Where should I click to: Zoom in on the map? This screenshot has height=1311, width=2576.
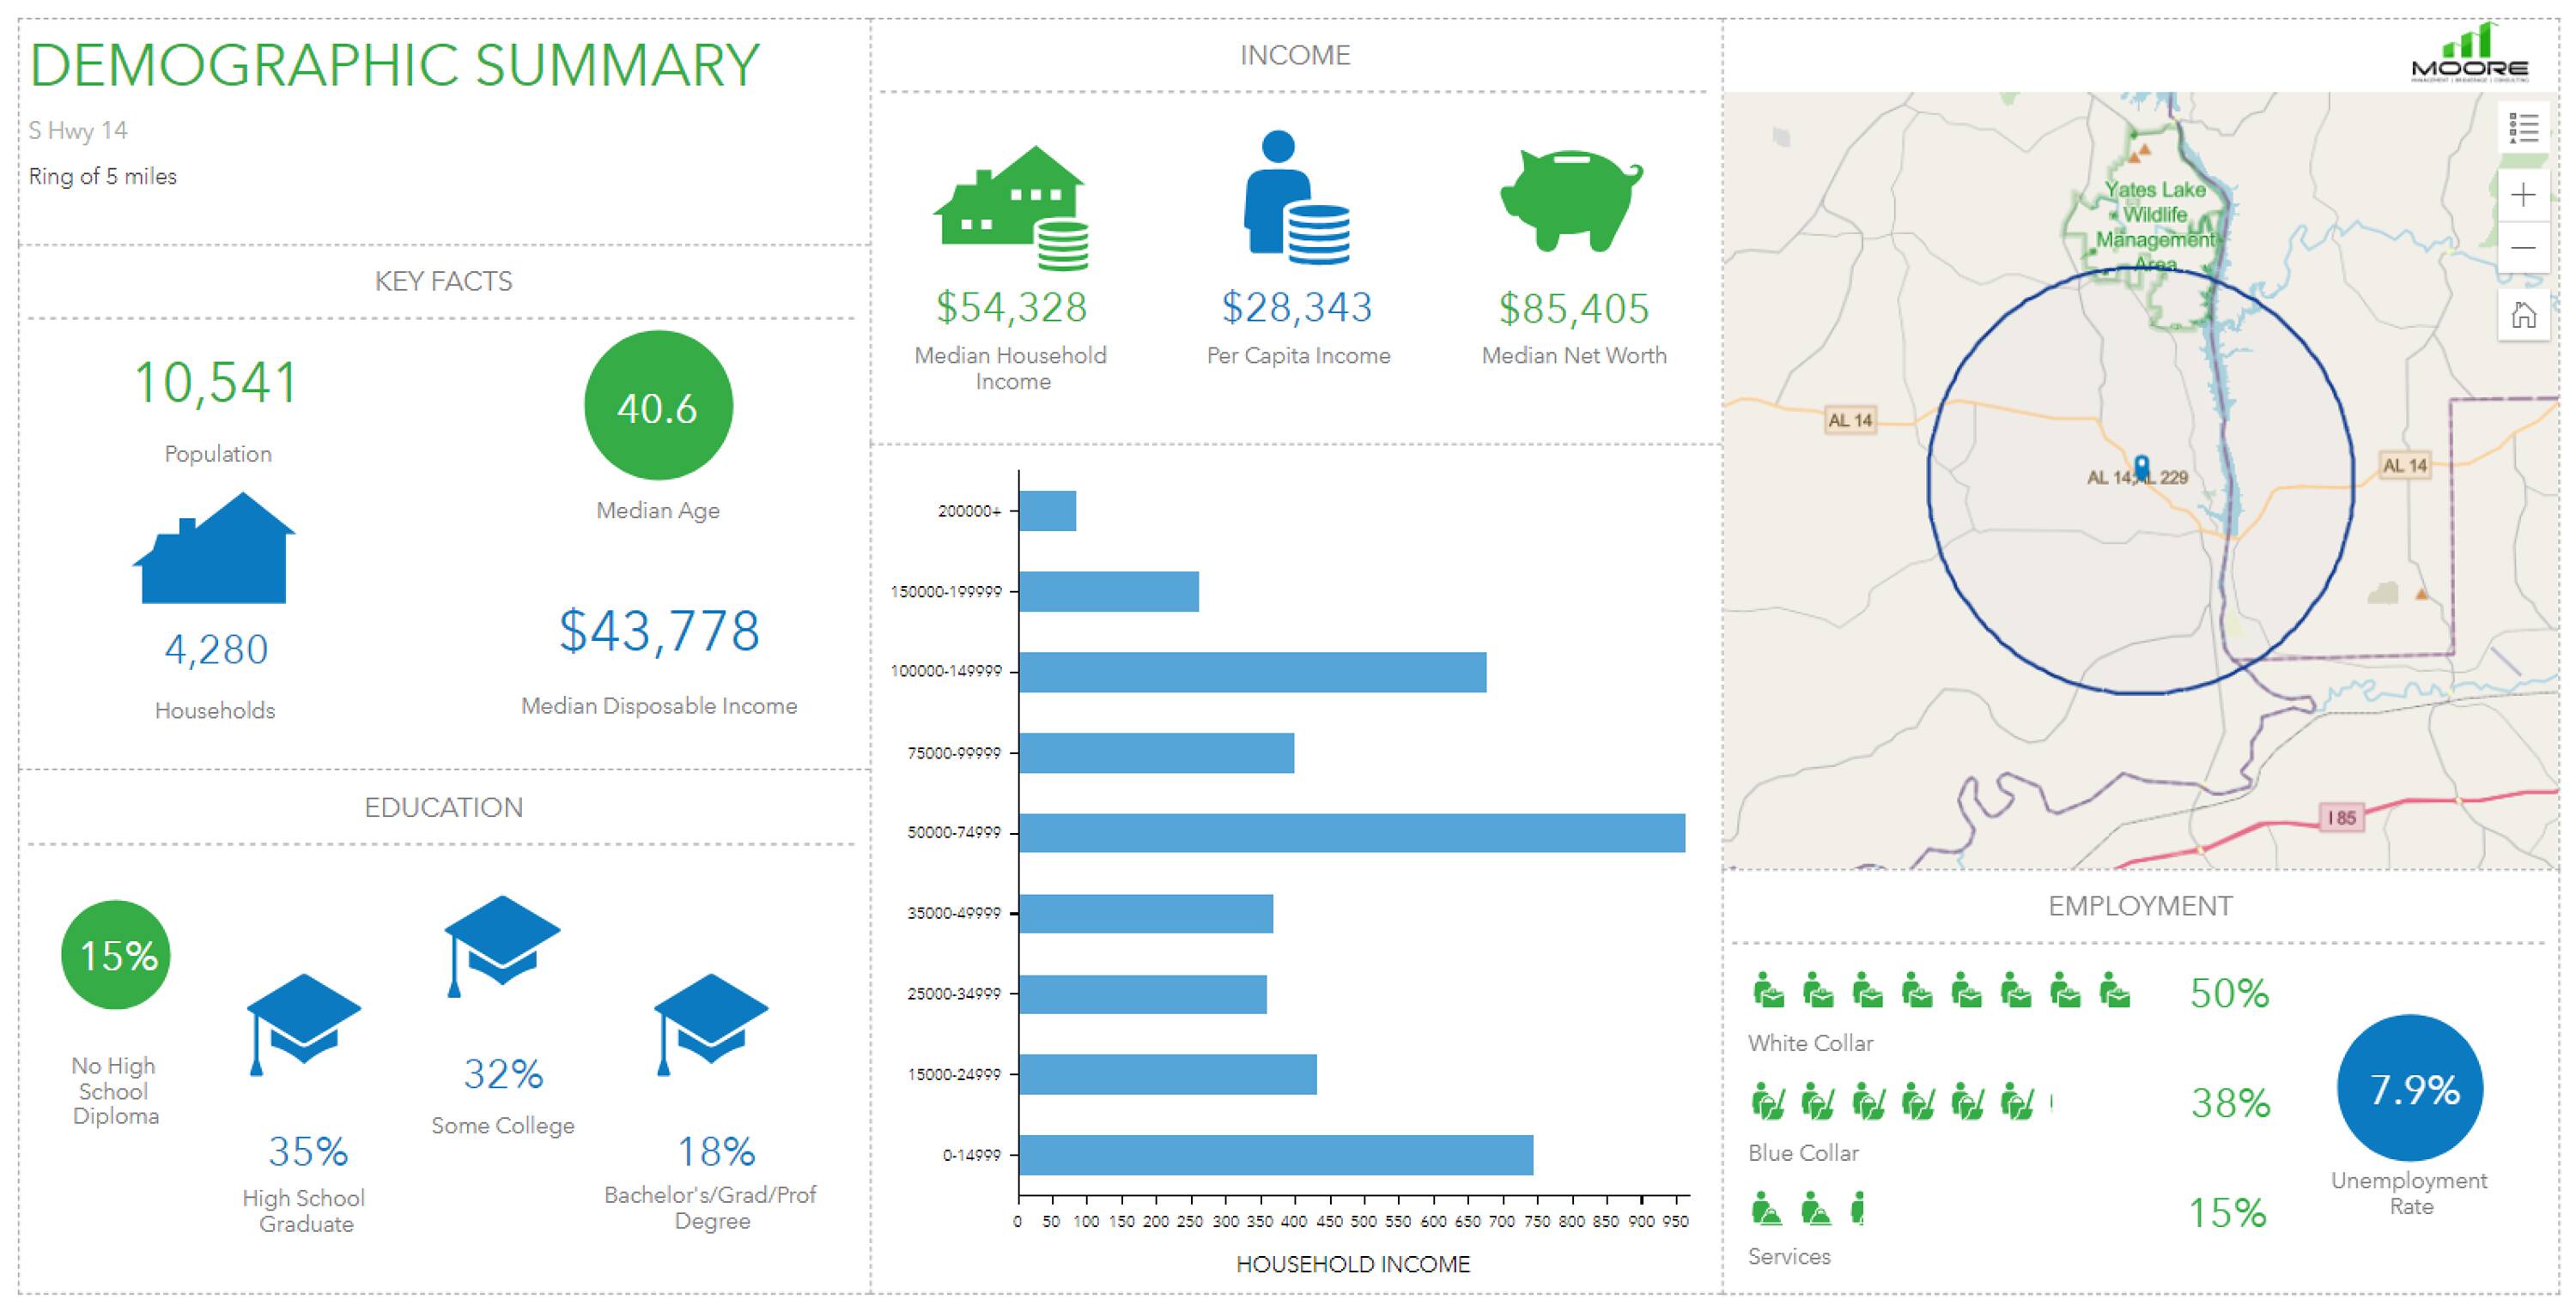(x=2523, y=195)
